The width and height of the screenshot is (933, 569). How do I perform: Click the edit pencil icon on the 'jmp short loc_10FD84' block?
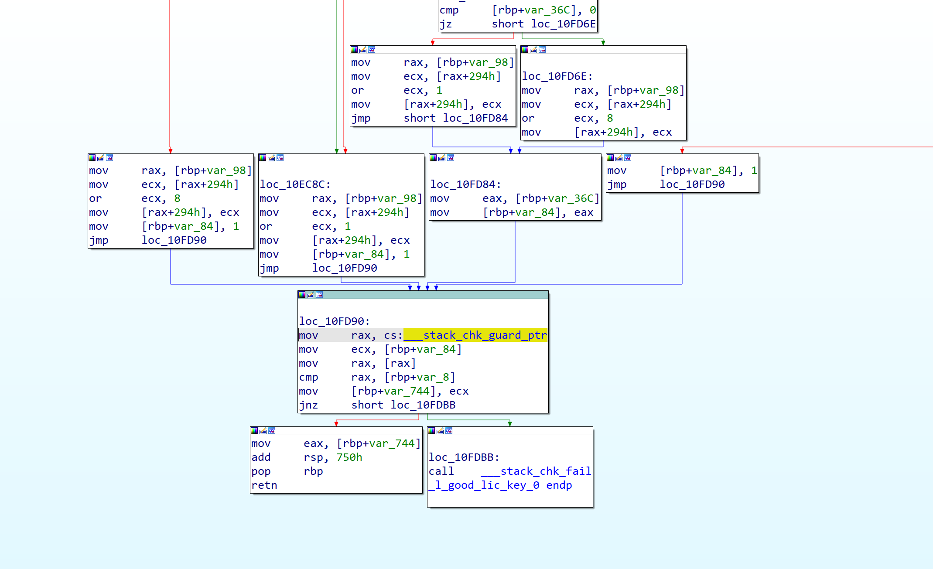coord(363,50)
